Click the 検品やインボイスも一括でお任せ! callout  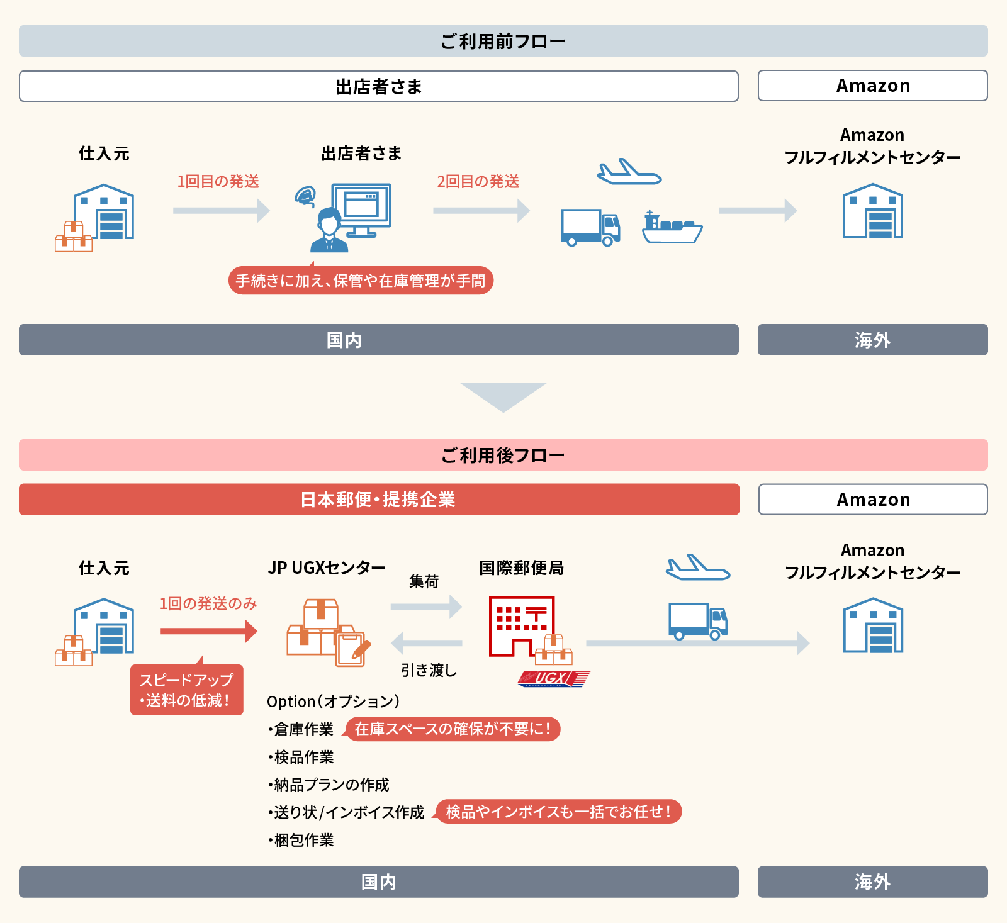(x=558, y=812)
